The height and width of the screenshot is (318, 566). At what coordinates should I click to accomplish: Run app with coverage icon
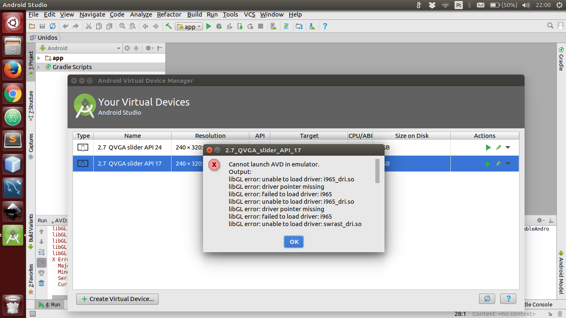tap(230, 26)
